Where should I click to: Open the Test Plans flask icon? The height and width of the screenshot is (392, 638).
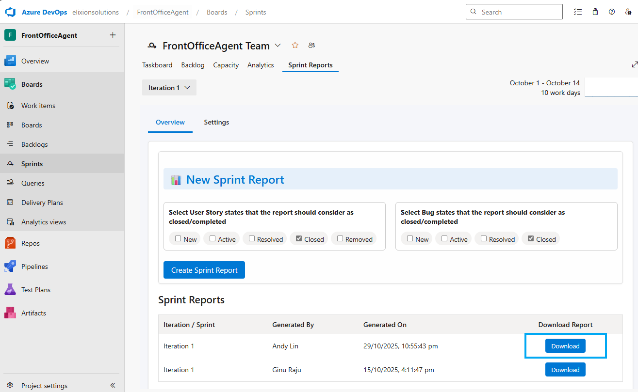point(10,290)
